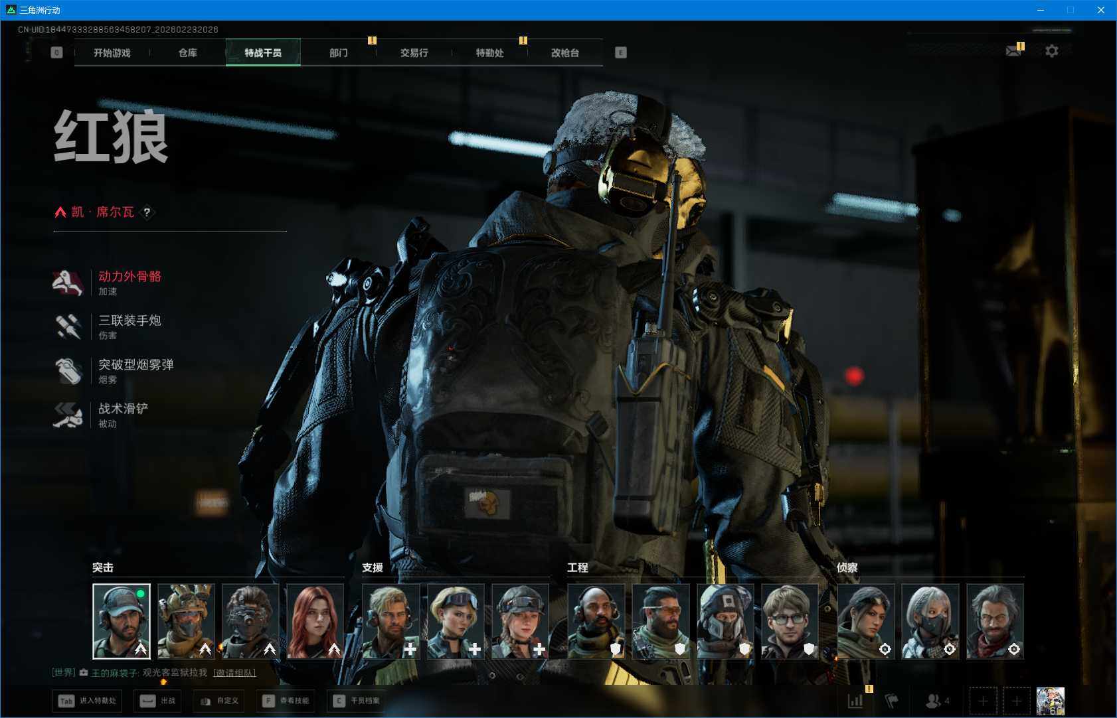1117x718 pixels.
Task: Click the world chat message 观光客监狱拉我
Action: click(x=175, y=673)
